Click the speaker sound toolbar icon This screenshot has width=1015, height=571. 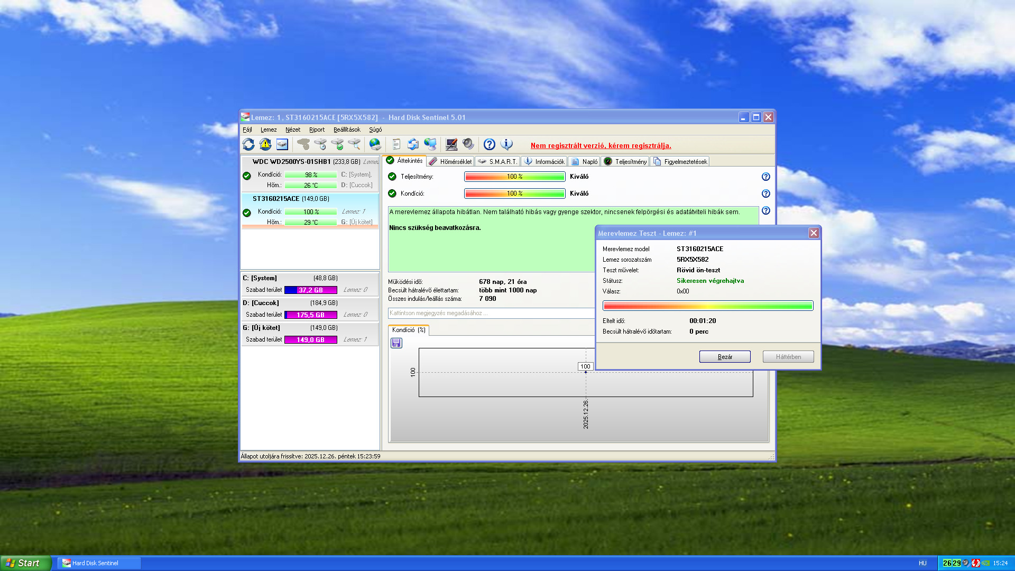(x=468, y=144)
